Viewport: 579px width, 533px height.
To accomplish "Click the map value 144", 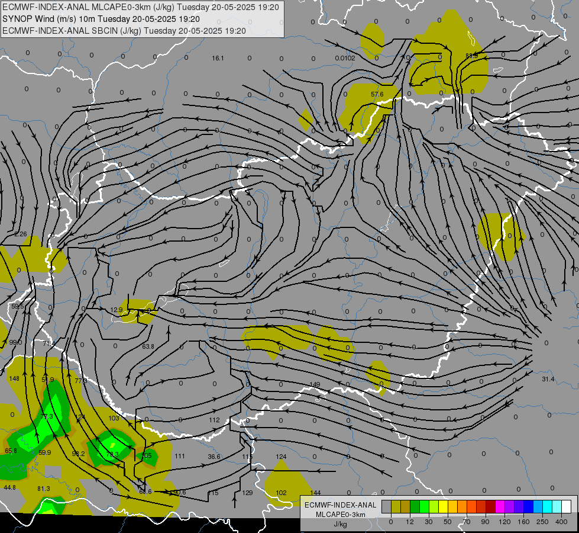I will (x=316, y=493).
